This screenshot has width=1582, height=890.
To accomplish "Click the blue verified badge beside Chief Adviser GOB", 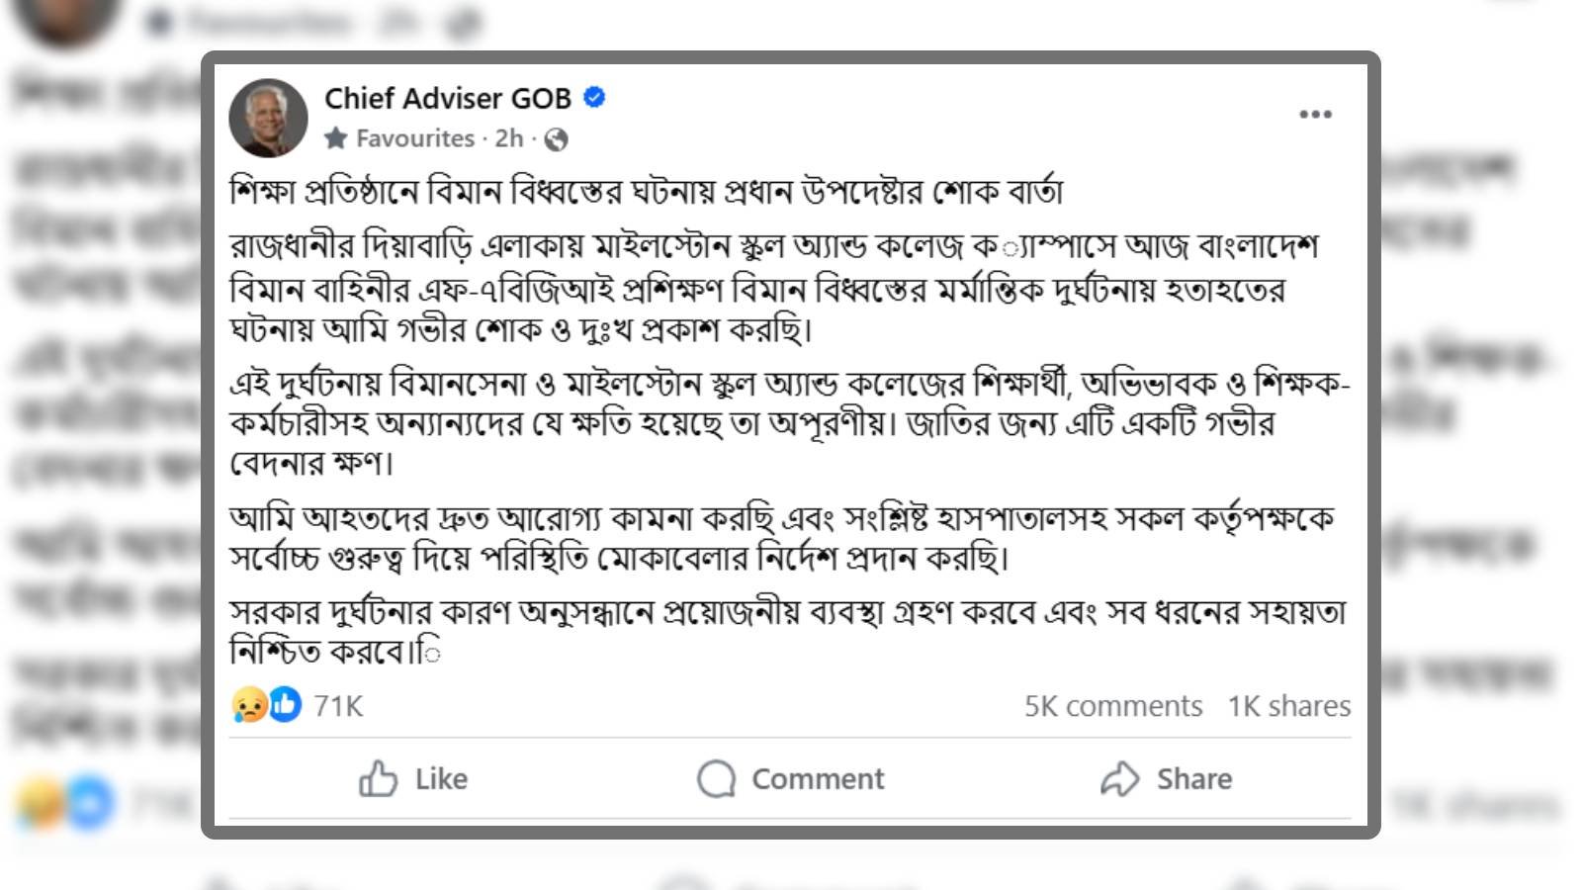I will tap(593, 98).
